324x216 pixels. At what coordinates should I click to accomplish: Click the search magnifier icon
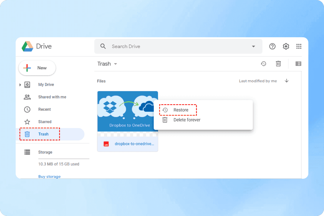point(103,46)
